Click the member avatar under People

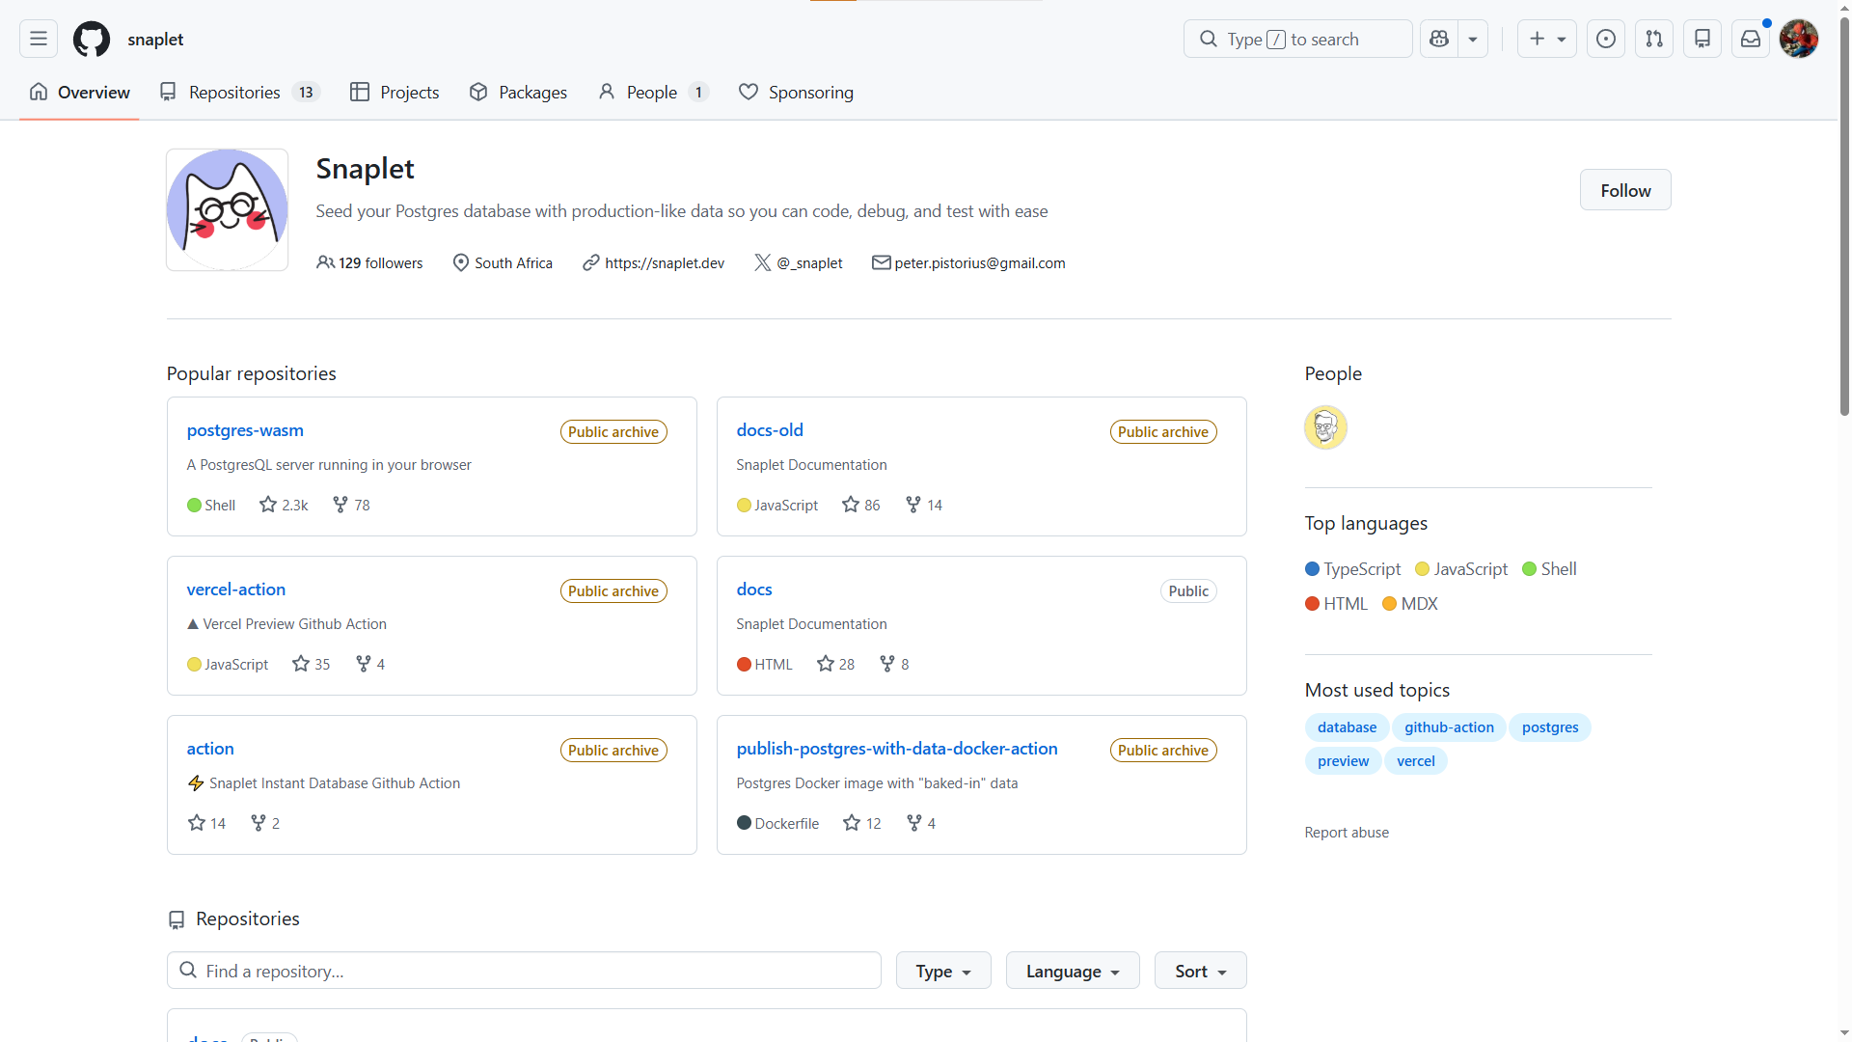coord(1325,427)
